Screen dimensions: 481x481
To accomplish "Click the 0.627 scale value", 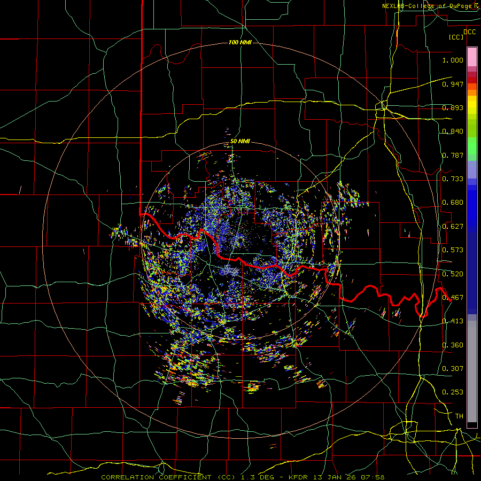I will point(453,227).
